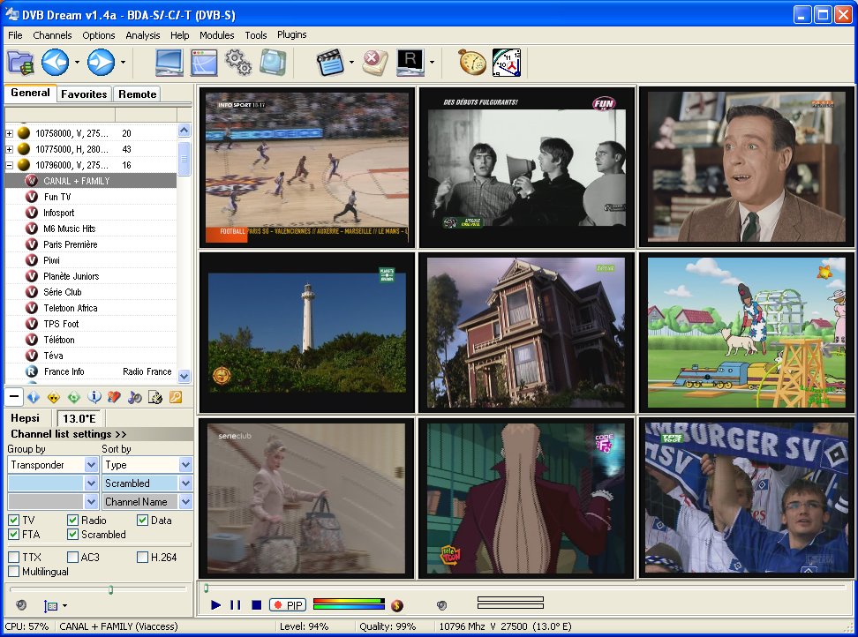Open the Channel Name sort dropdown
Viewport: 858px width, 637px height.
(186, 502)
